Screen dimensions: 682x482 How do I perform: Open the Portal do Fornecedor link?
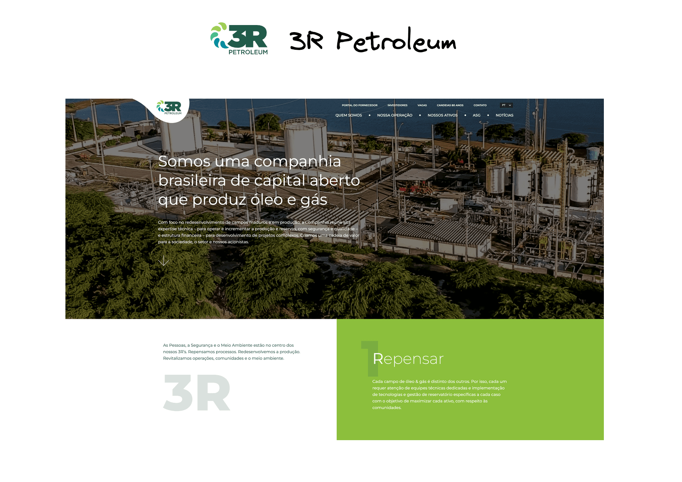(x=359, y=105)
